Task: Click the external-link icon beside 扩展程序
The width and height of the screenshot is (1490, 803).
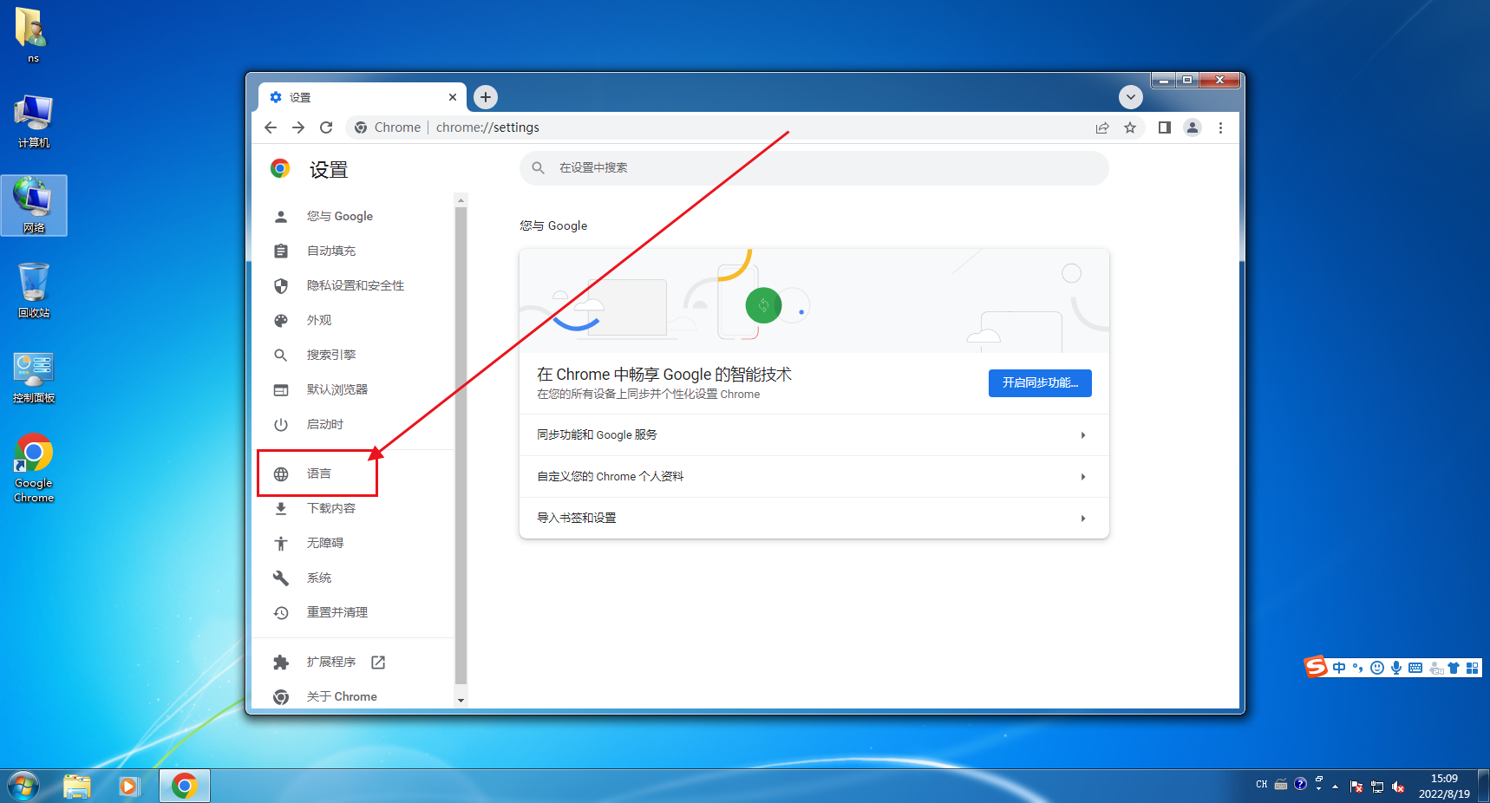Action: click(378, 662)
